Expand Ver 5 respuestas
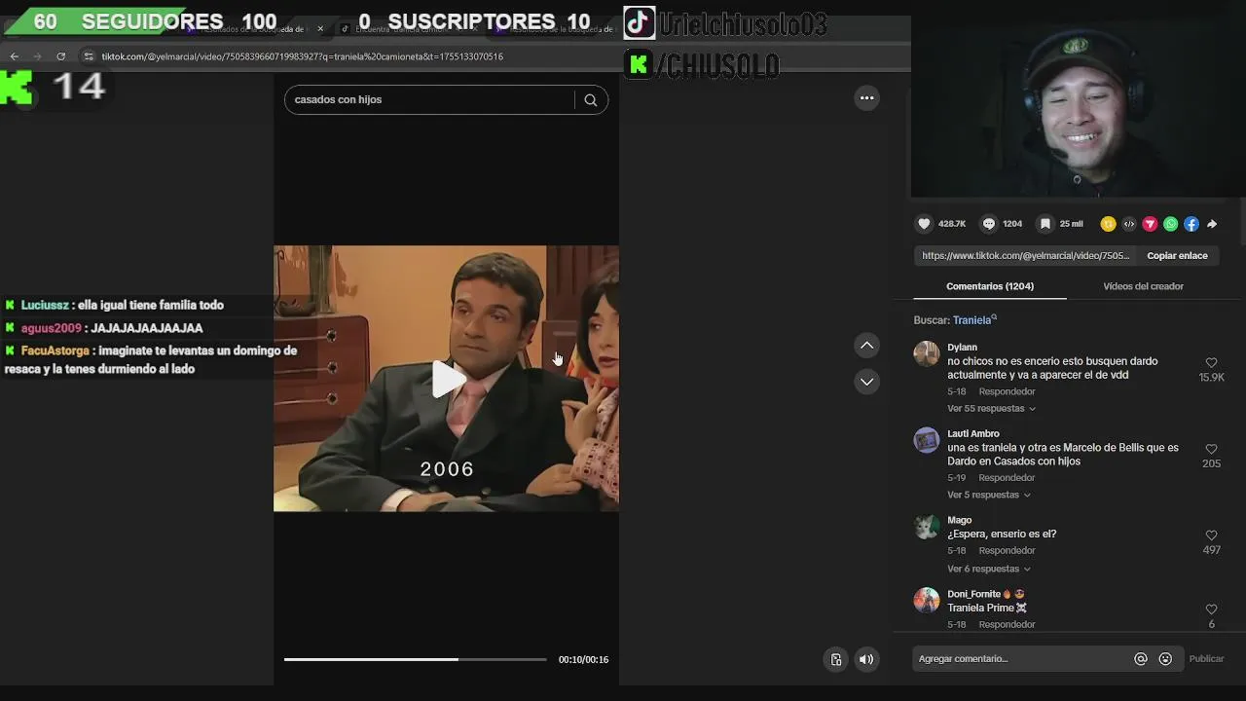Viewport: 1246px width, 701px height. tap(988, 495)
